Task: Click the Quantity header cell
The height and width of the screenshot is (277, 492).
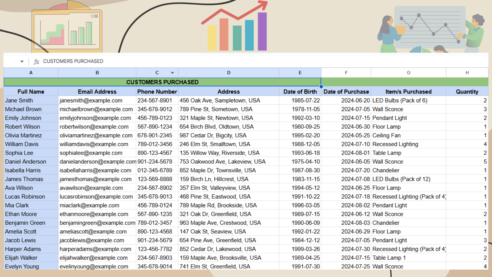Action: coord(467,92)
